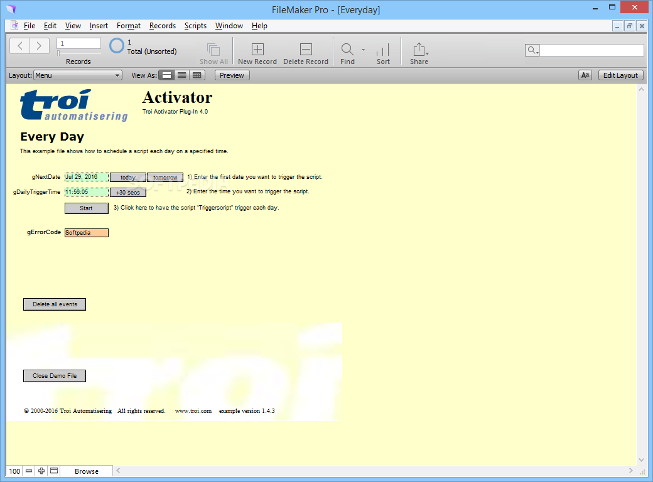Click the gErrorCode field

pos(86,233)
